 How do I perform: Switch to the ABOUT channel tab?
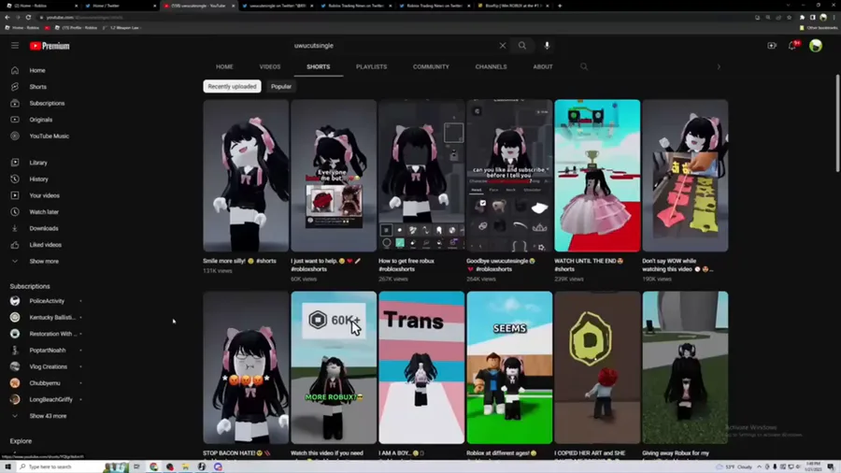pos(543,67)
